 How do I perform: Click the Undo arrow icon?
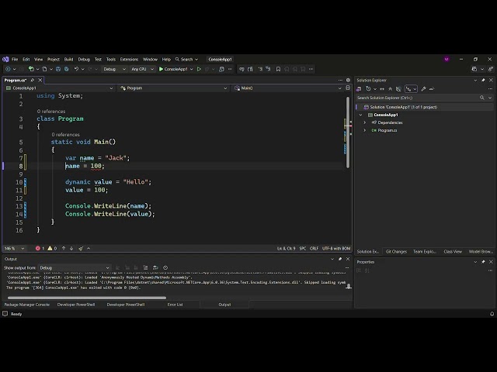point(76,69)
